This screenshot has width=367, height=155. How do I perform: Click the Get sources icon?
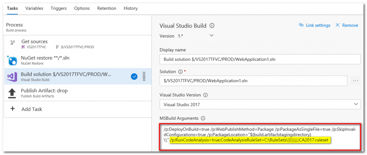[x=13, y=42]
